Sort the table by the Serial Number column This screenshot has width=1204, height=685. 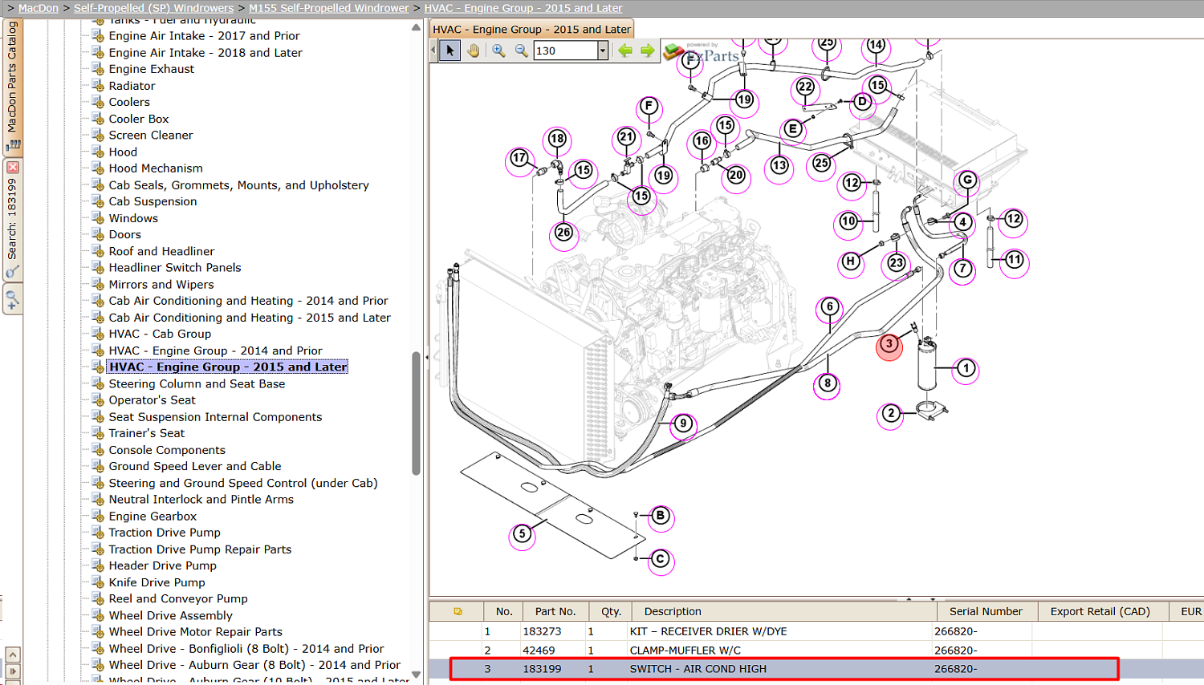point(986,611)
